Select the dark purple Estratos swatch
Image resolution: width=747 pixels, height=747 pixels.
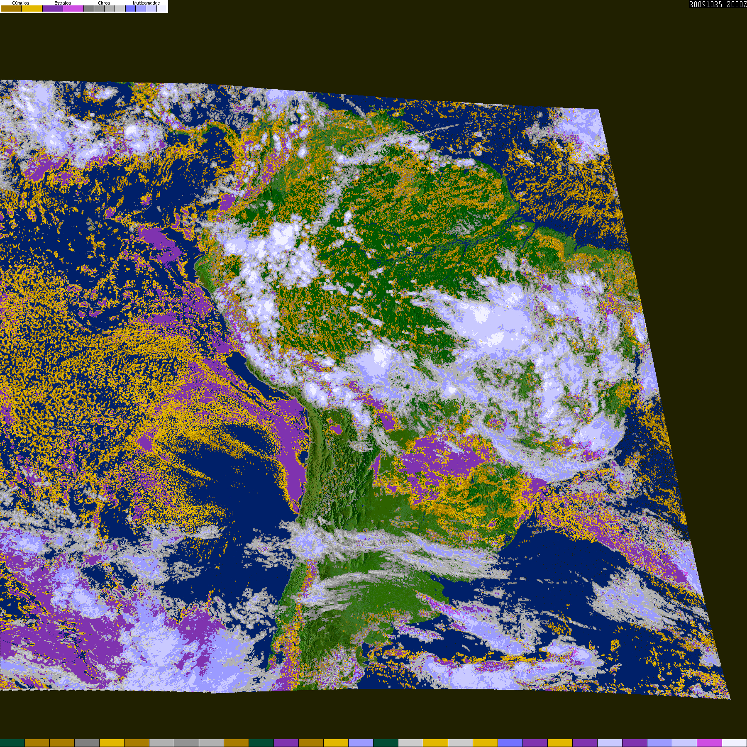coord(53,8)
